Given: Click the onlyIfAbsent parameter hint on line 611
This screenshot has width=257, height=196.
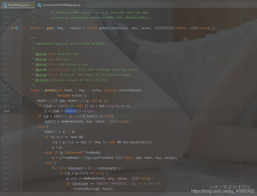Looking at the screenshot, I should 165,28.
